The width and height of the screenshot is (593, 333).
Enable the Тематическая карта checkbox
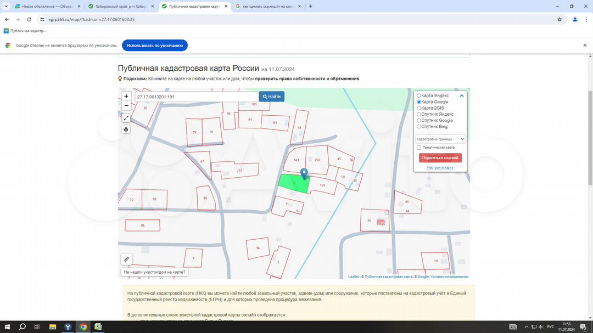point(419,148)
